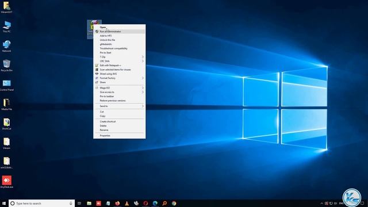Choose Pin to taskbar menu entry

120,96
